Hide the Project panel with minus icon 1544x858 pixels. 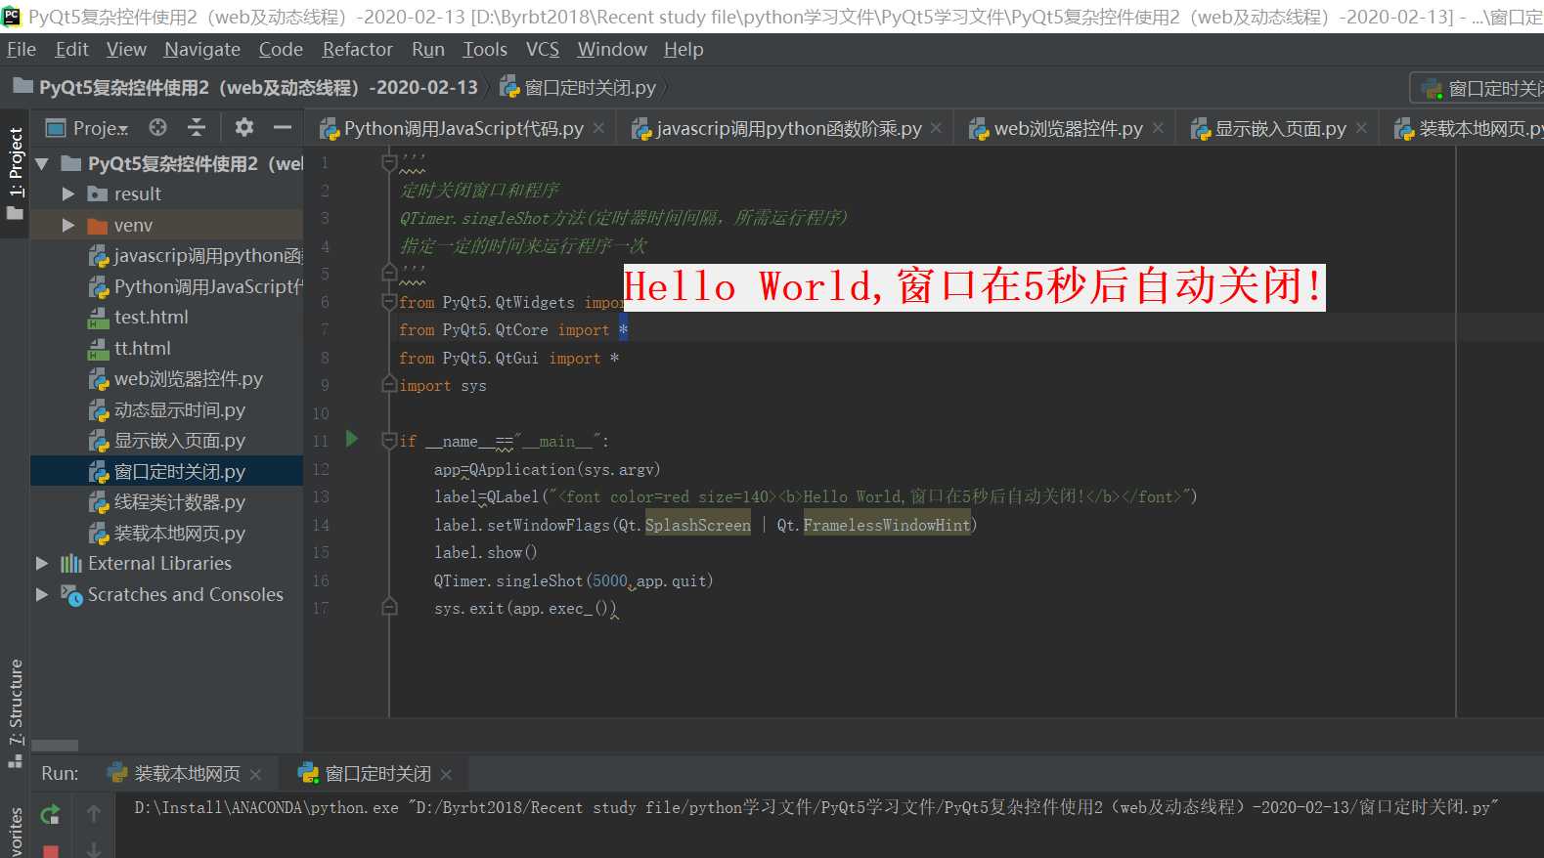[x=283, y=127]
